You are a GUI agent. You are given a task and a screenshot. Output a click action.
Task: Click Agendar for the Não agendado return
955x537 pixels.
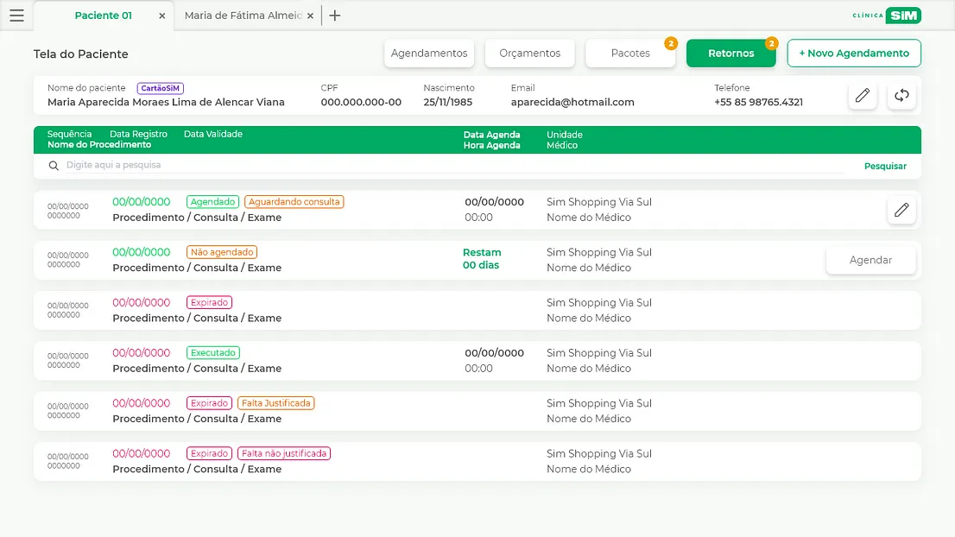(870, 260)
